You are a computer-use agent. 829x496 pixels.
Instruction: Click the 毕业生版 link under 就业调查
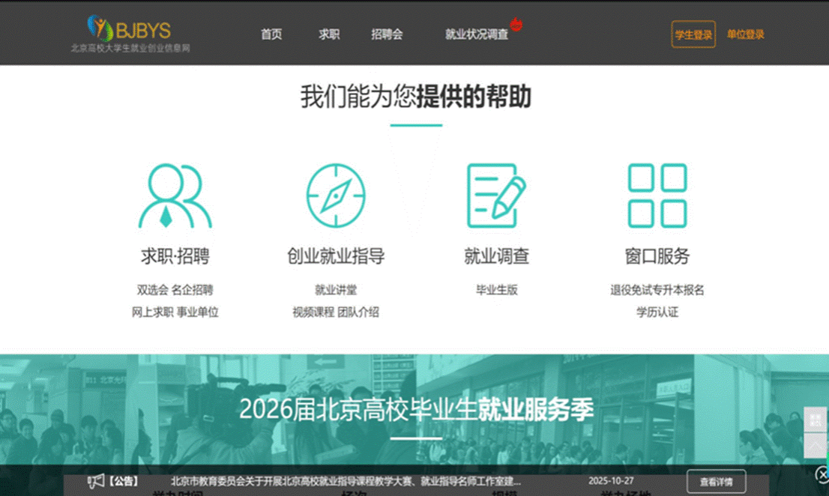tap(496, 290)
